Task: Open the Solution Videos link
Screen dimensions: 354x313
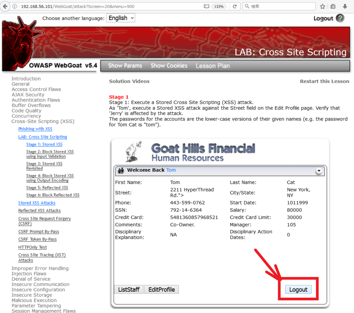Action: click(x=129, y=81)
